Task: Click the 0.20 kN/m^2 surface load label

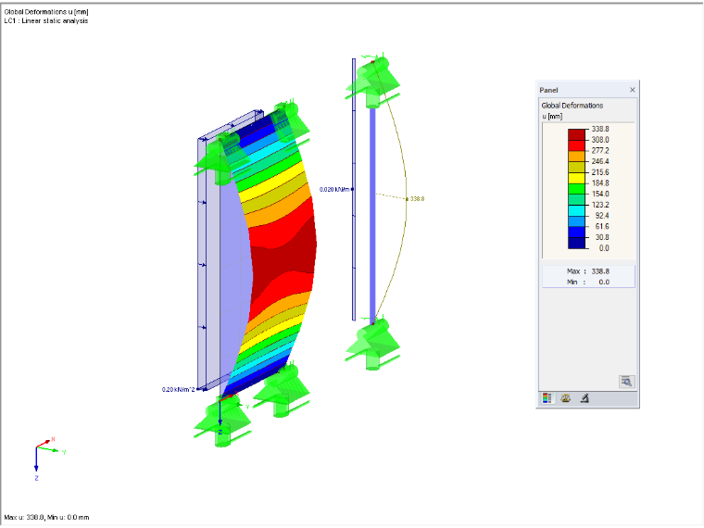Action: pos(178,389)
